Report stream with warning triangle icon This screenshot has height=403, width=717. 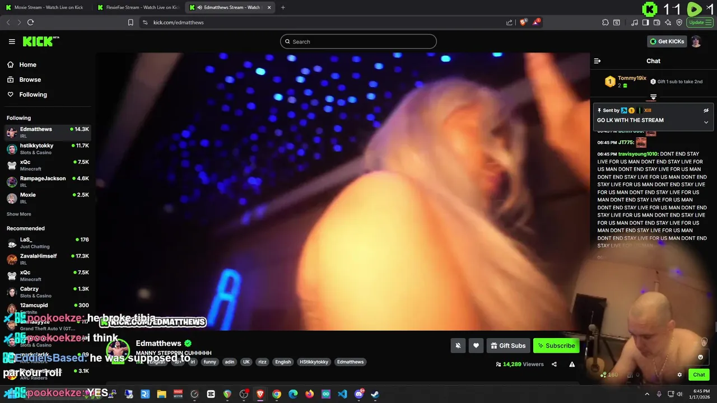tap(572, 364)
